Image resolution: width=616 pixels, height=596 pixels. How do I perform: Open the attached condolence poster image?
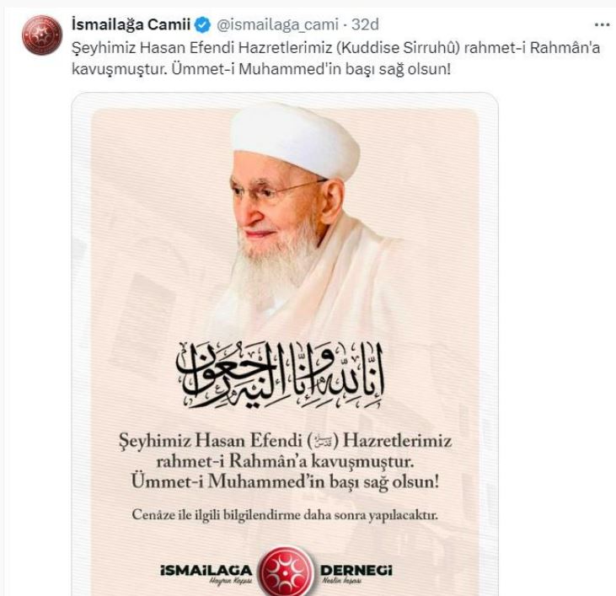tap(285, 344)
